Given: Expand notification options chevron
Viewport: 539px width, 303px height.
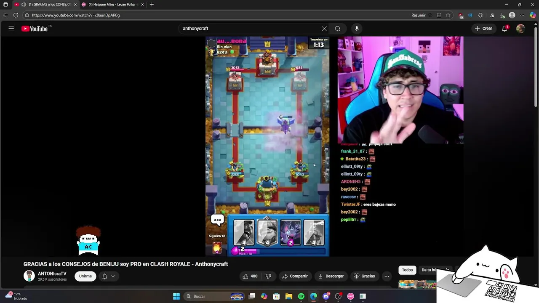Looking at the screenshot, I should [x=113, y=276].
